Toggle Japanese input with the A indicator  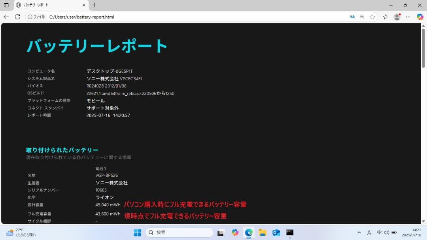(x=369, y=232)
